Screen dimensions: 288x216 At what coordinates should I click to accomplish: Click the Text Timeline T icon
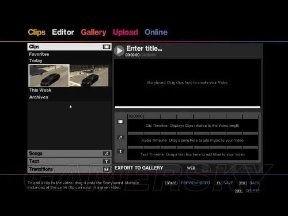pyautogui.click(x=120, y=151)
